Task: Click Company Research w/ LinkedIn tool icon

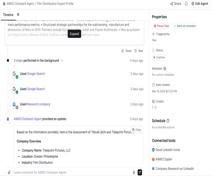Action: coord(153,168)
